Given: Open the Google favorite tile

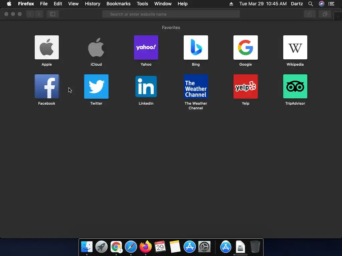Looking at the screenshot, I should click(x=245, y=47).
